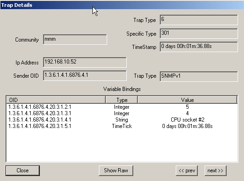Viewport: 244px width, 181px height.
Task: Go to previous trap with prev button
Action: point(187,170)
